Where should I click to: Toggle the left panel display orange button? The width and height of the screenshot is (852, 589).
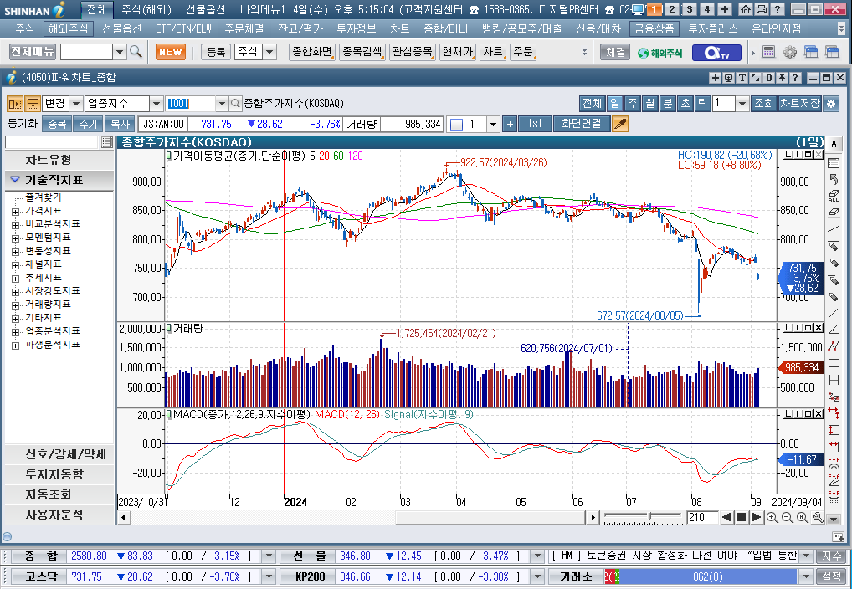(x=15, y=103)
